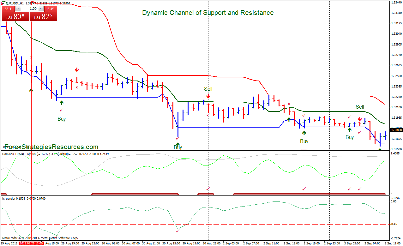403x246 pixels.
Task: Click the 1.32100 price axis label
Action: pos(396,107)
